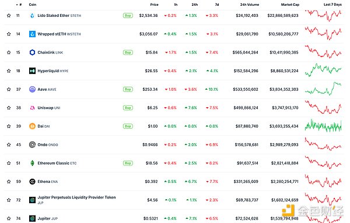
Task: Click the Buy button next to Aave
Action: (x=128, y=89)
